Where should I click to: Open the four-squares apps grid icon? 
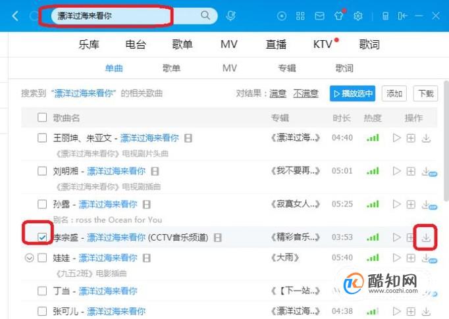300,16
